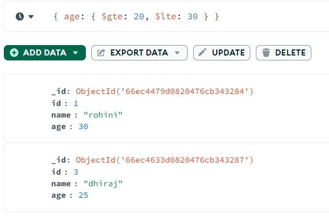Click the export icon on Export Data
This screenshot has width=329, height=217.
[x=101, y=53]
